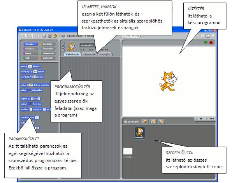232x183 pixels.
Task: Click the 10 field in 'x változzon' block
Action: pos(37,118)
